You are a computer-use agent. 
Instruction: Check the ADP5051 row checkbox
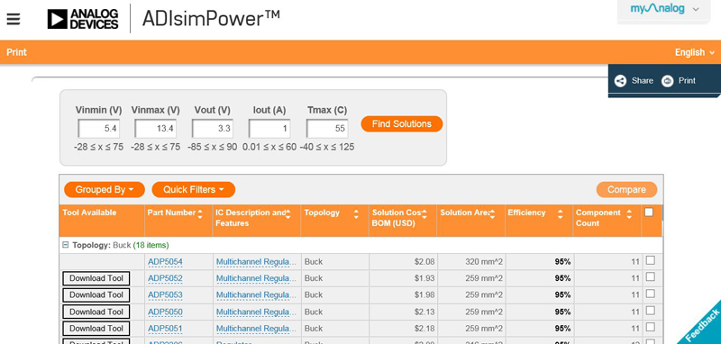click(x=650, y=327)
